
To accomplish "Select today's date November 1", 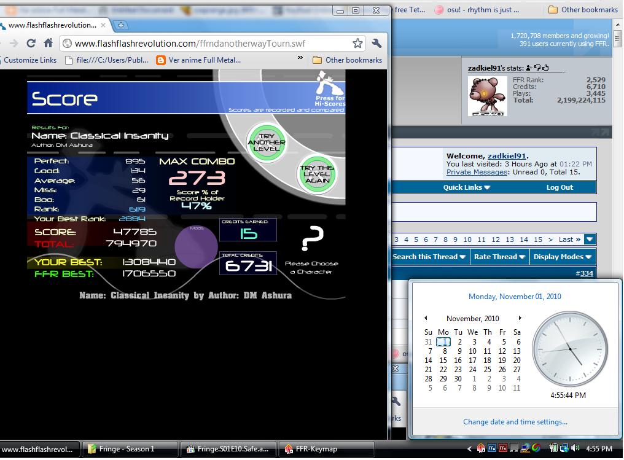I will coord(443,342).
